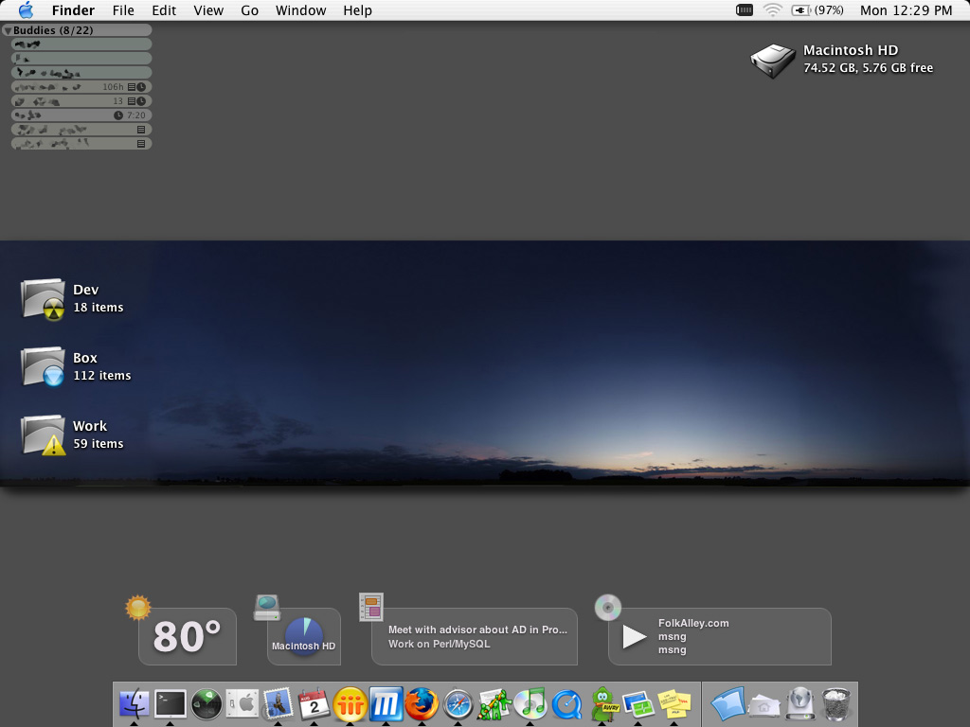Launch QuickTime Player from the dock
Screen dimensions: 970x727
point(566,704)
